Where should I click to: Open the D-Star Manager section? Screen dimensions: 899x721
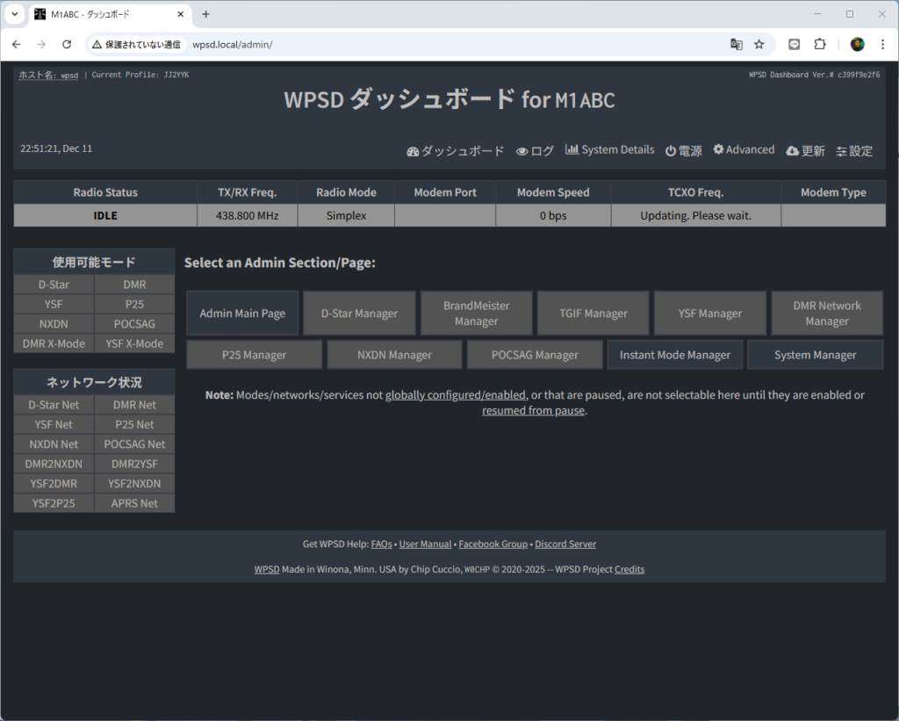[359, 314]
